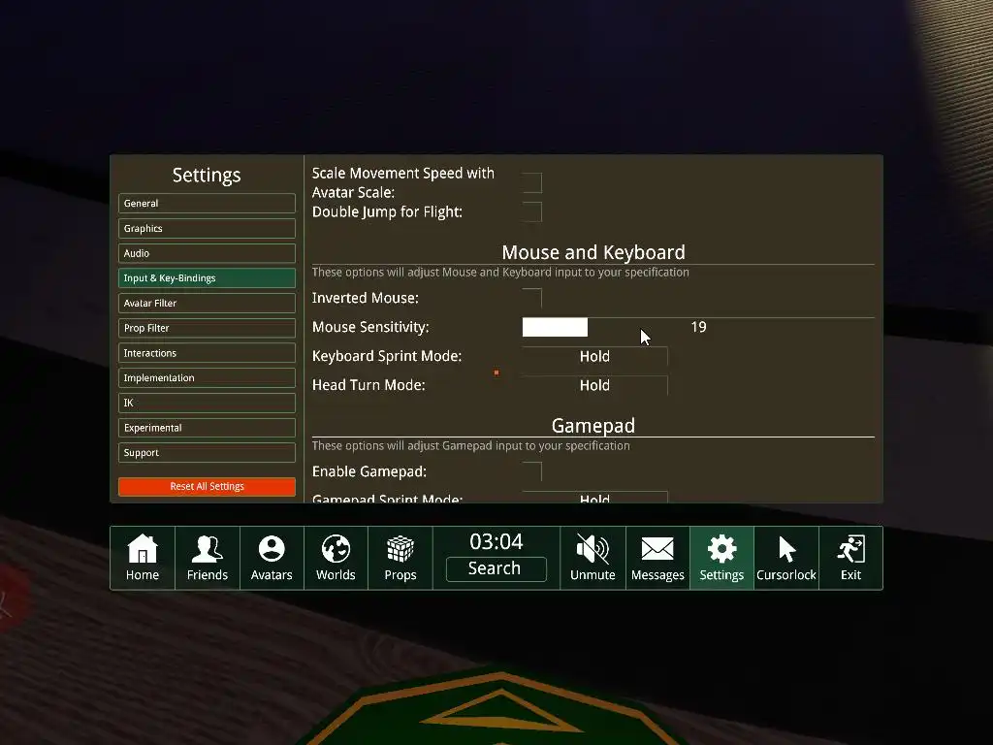Click the Double Jump for Flight label

[x=387, y=211]
